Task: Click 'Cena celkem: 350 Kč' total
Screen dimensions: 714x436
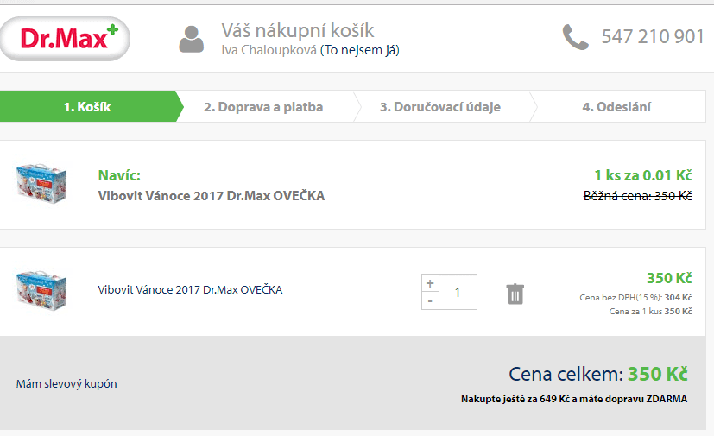Action: [x=598, y=374]
